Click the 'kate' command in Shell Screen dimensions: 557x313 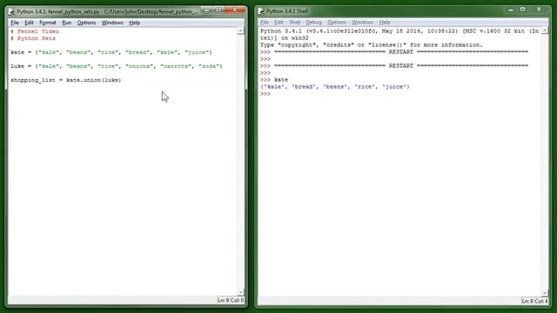[x=281, y=80]
